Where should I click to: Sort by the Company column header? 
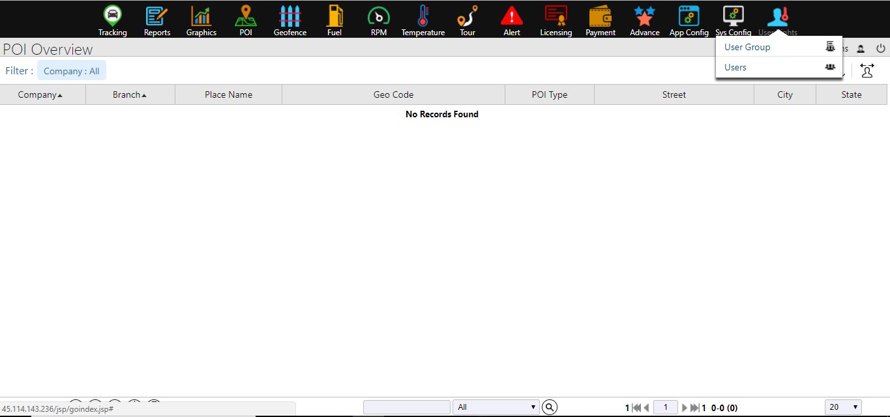(x=40, y=94)
